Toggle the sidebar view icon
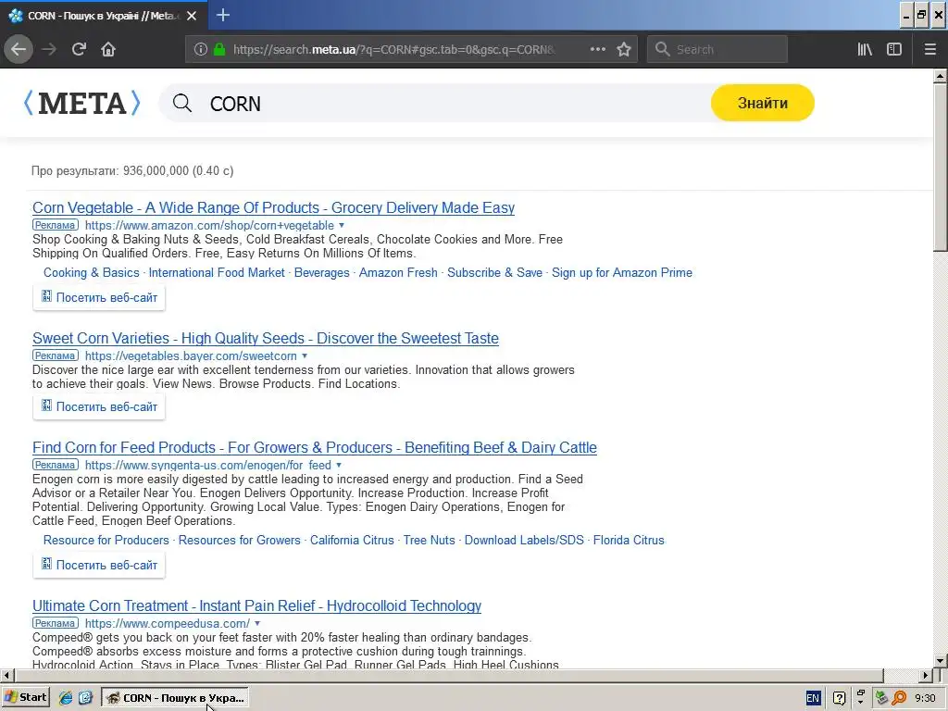Viewport: 948px width, 711px height. pyautogui.click(x=894, y=49)
